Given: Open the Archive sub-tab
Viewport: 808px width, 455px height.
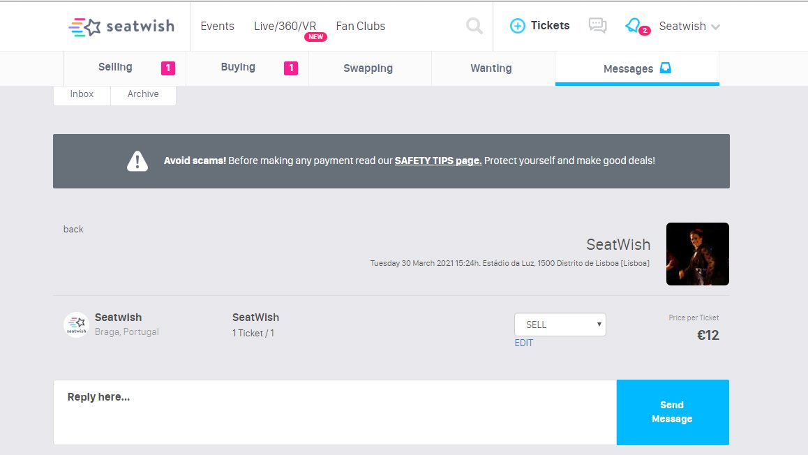Looking at the screenshot, I should [143, 94].
